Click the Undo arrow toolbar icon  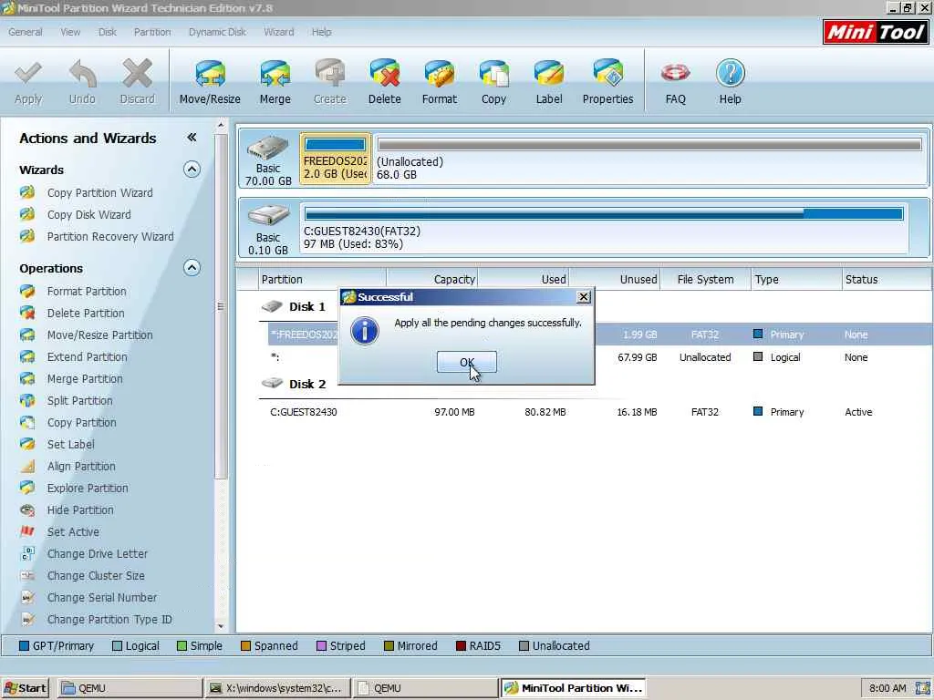[x=82, y=82]
